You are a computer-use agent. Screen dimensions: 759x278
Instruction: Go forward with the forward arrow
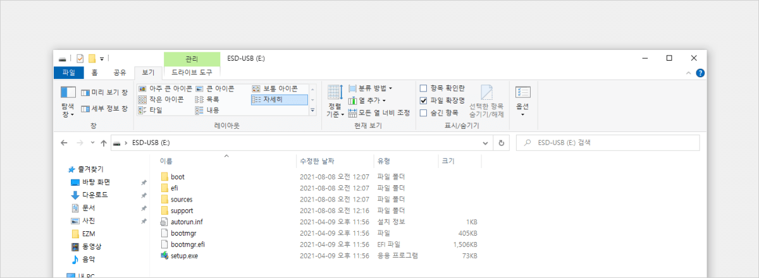point(80,143)
